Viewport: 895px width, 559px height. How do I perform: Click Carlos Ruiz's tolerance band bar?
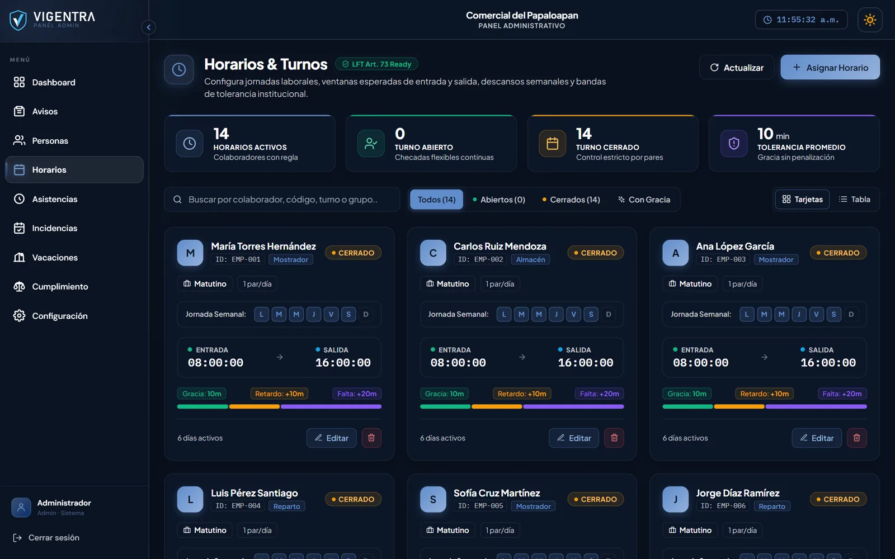[522, 406]
